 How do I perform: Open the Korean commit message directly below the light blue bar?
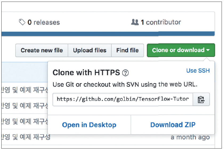point(25,90)
